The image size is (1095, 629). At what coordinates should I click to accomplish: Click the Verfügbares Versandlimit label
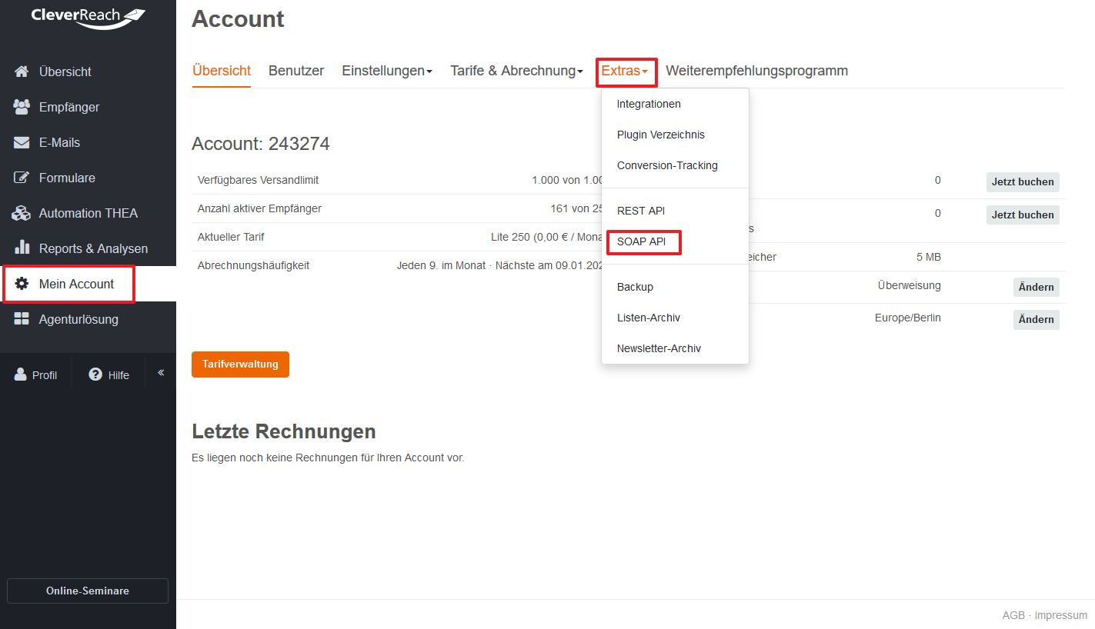[x=258, y=180]
